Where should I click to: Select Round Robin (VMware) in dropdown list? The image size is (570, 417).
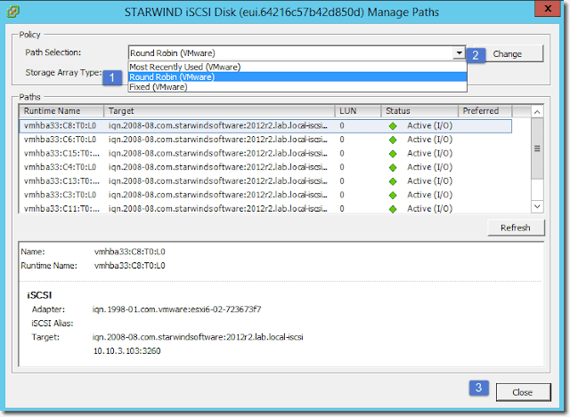(x=297, y=77)
